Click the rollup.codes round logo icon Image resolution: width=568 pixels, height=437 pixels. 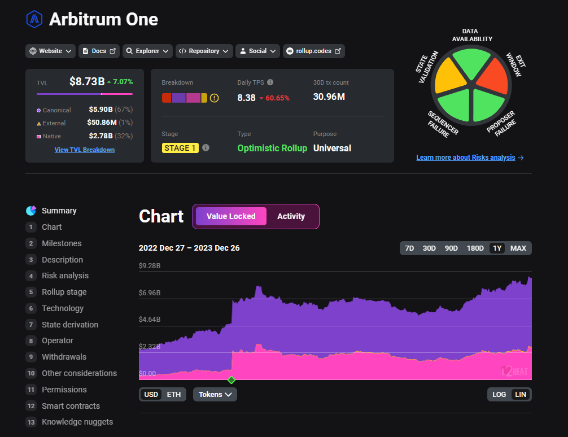pos(290,51)
